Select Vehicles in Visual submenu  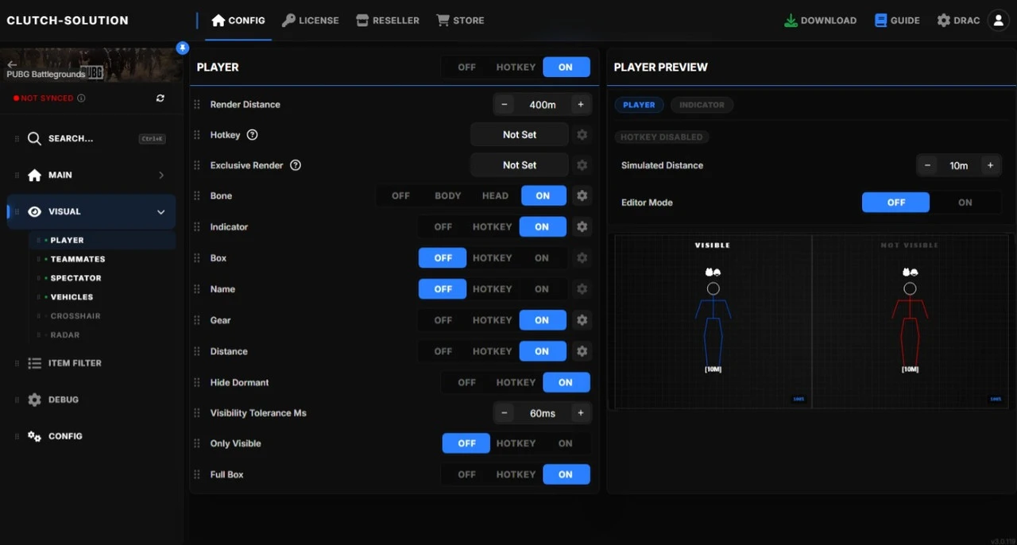click(72, 297)
